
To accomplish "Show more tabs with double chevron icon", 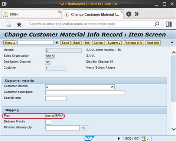I will 137,14.
